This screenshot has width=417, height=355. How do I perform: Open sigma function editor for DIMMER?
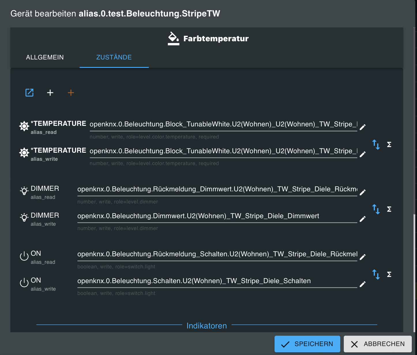pyautogui.click(x=389, y=209)
